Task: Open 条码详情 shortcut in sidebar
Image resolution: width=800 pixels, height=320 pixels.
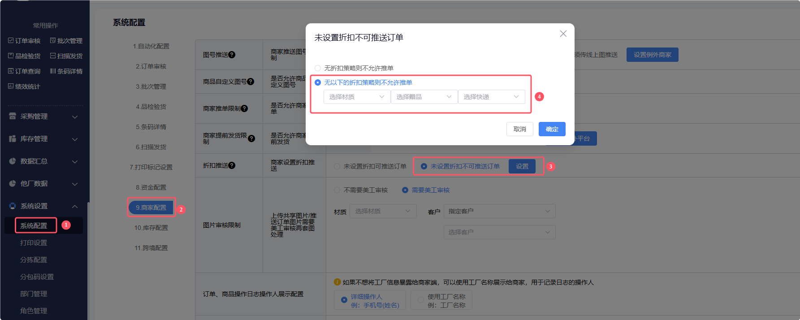Action: [66, 71]
